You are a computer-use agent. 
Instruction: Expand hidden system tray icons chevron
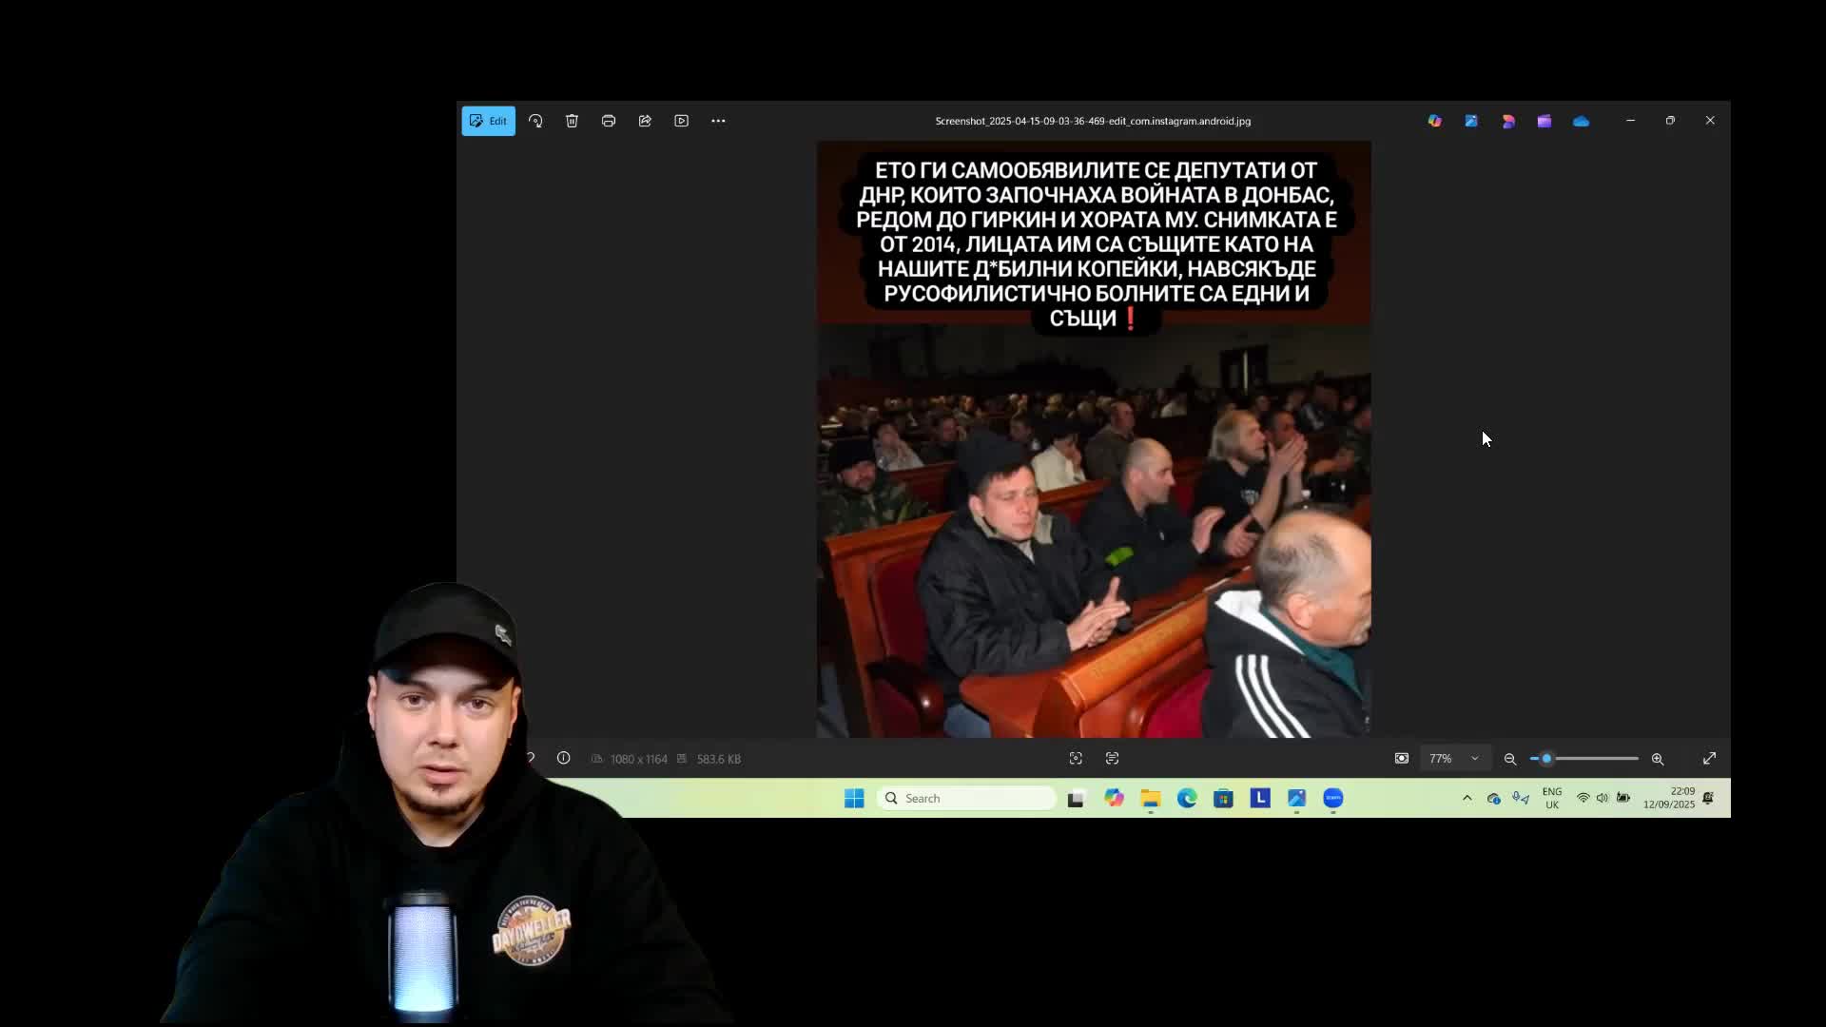(1467, 798)
